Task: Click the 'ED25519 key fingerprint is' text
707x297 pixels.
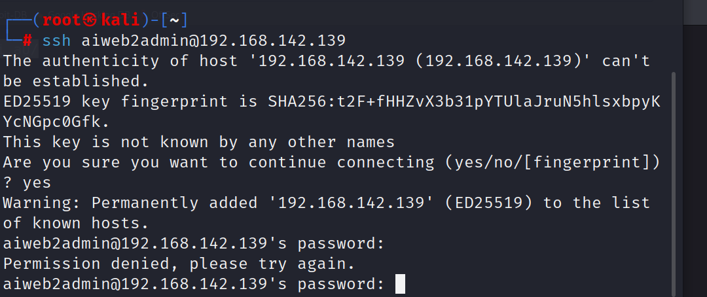Action: pos(131,102)
